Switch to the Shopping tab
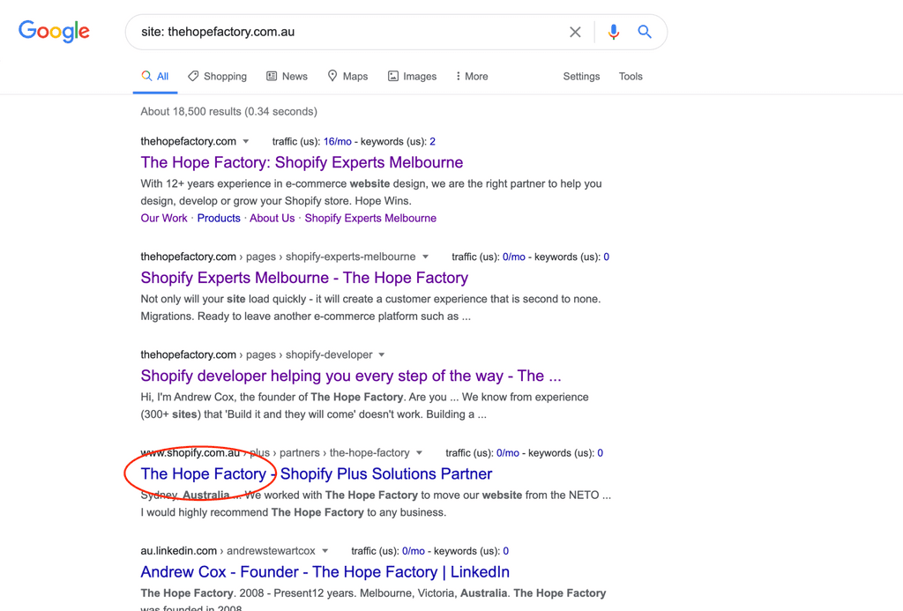 pos(217,76)
